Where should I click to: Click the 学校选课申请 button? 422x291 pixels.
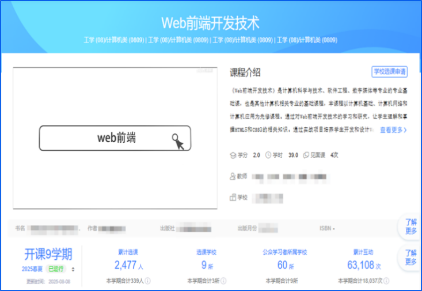[x=389, y=72]
